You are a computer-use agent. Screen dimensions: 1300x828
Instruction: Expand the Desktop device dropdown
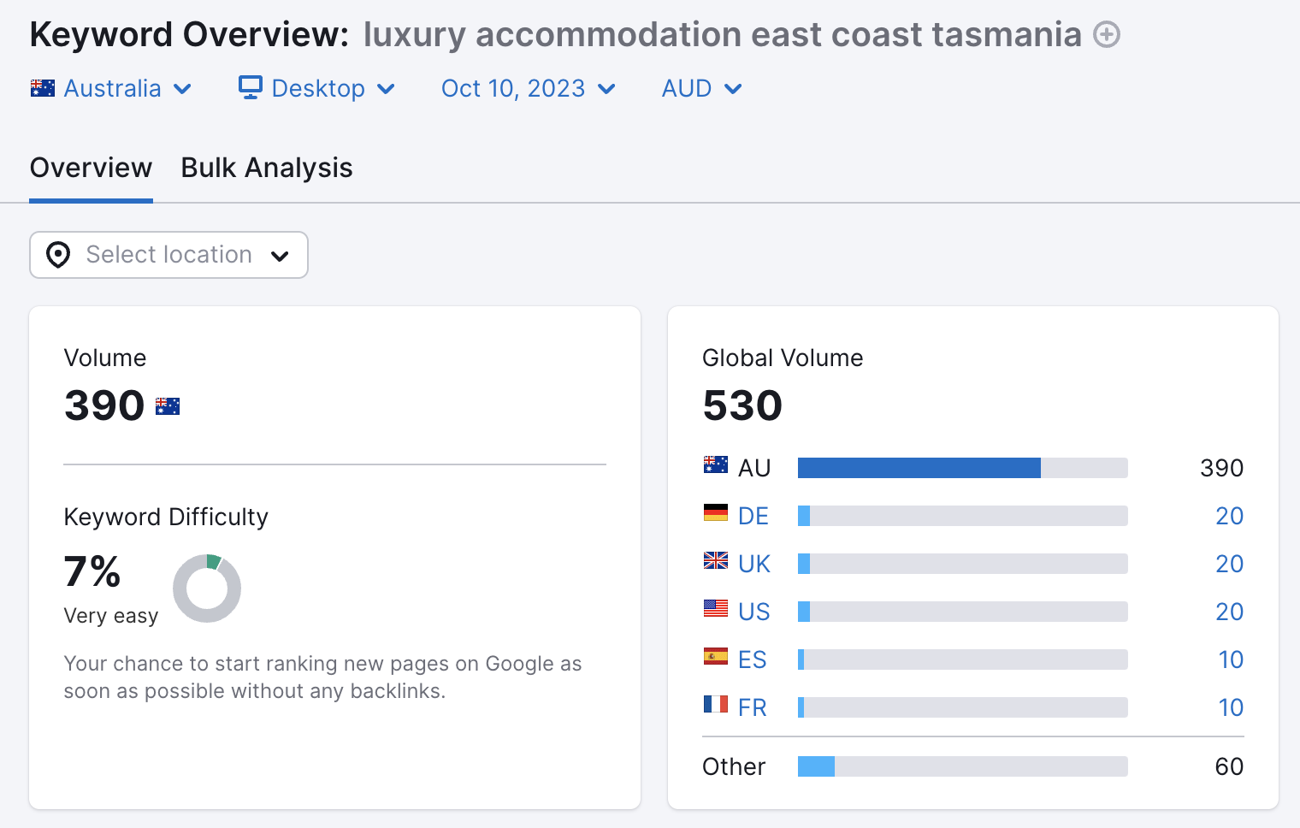(317, 88)
